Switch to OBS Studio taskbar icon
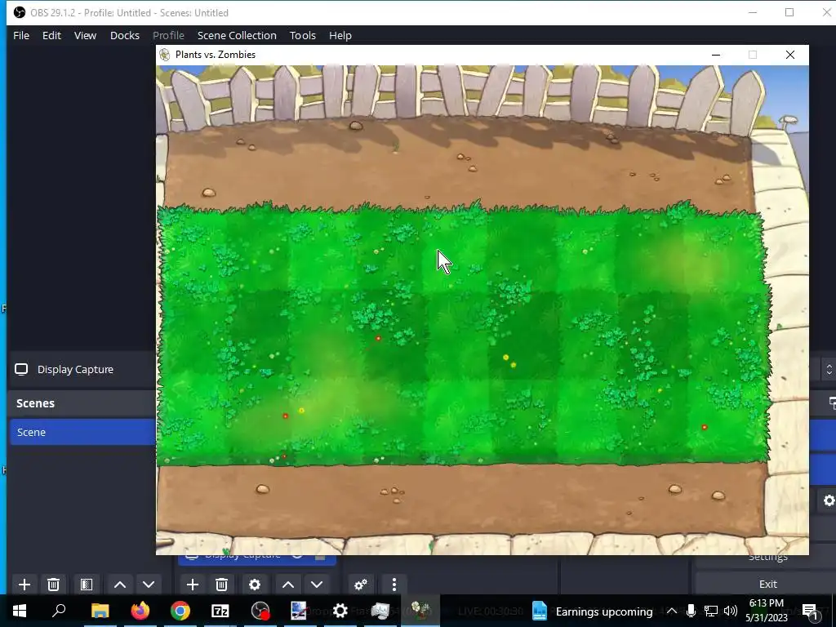The height and width of the screenshot is (627, 836). click(260, 611)
